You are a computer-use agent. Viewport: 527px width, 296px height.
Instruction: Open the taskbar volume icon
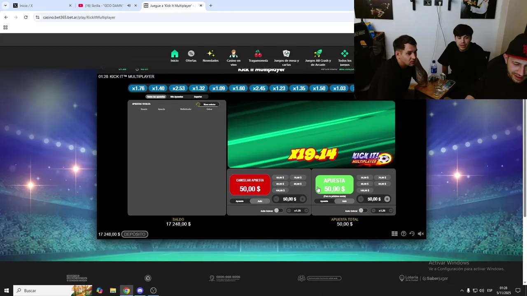click(x=481, y=291)
